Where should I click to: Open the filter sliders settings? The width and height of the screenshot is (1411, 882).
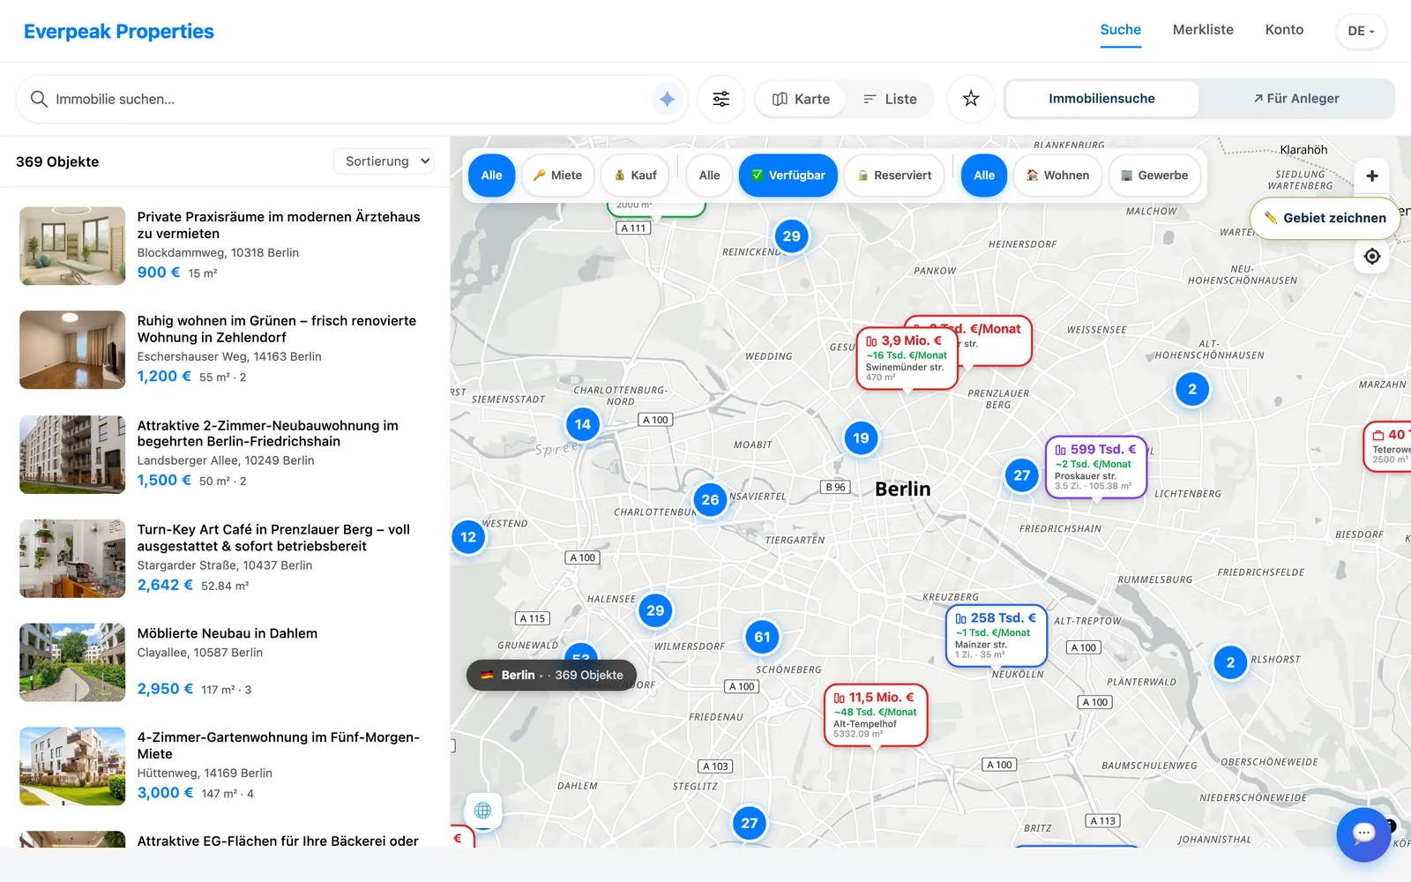click(x=721, y=99)
